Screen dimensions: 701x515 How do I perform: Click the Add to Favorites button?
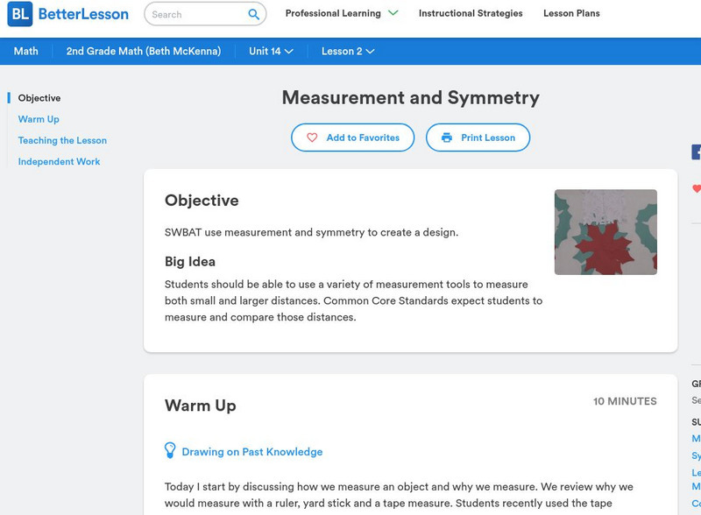[353, 138]
